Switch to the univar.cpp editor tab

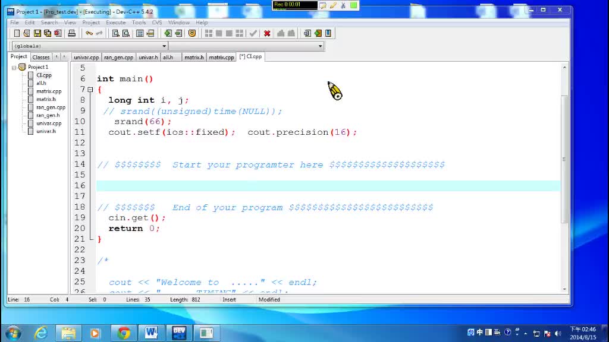point(86,58)
